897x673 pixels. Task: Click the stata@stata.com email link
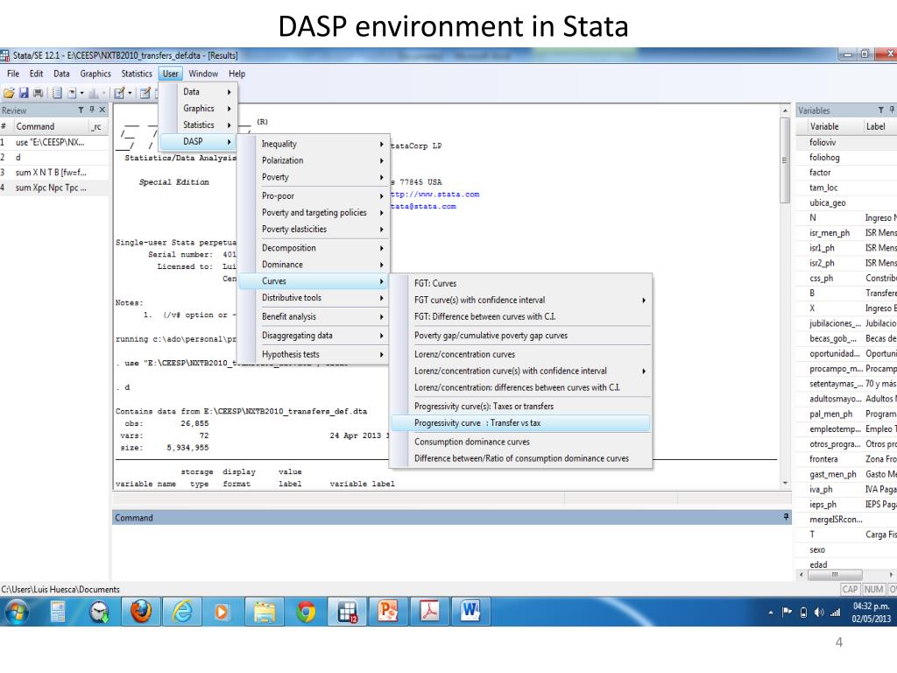(423, 206)
